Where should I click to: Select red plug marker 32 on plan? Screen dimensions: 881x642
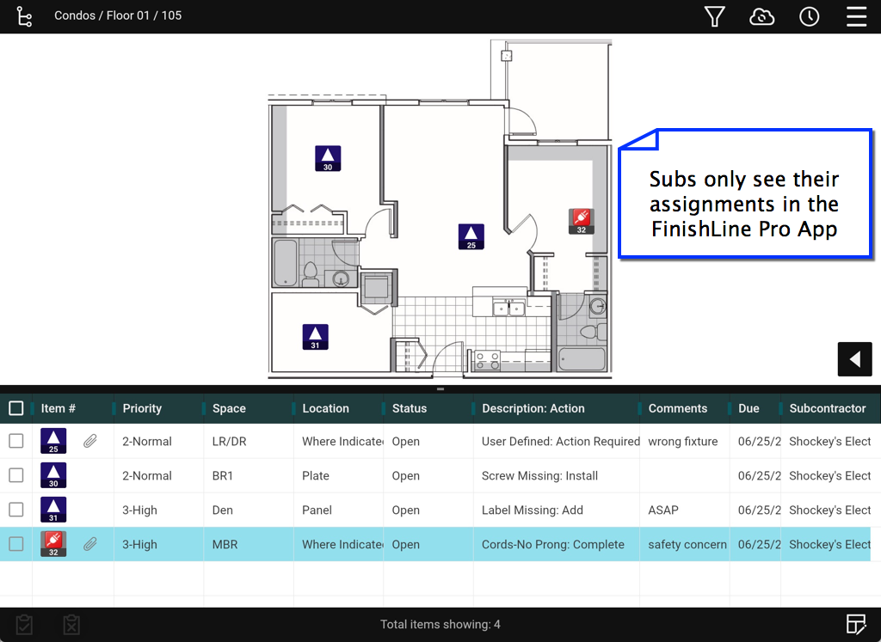pos(581,221)
